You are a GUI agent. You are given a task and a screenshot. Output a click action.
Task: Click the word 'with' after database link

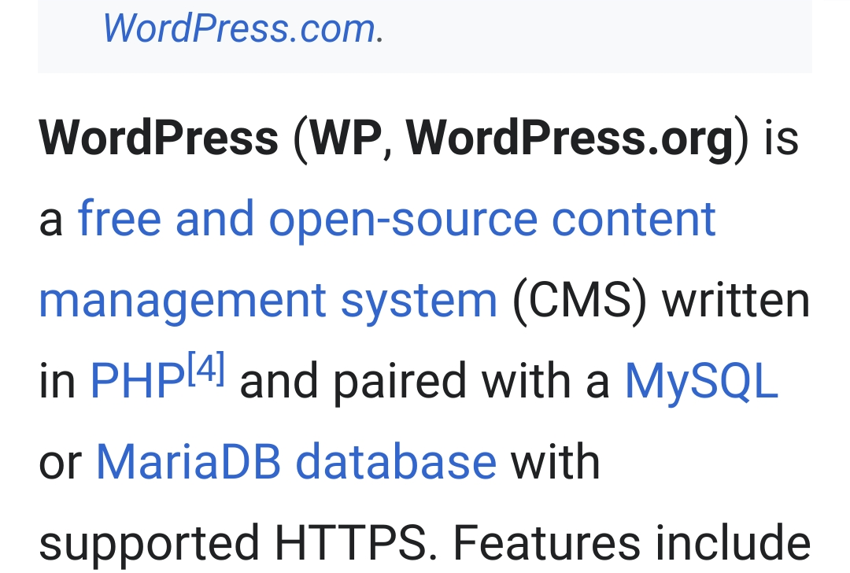pyautogui.click(x=556, y=462)
